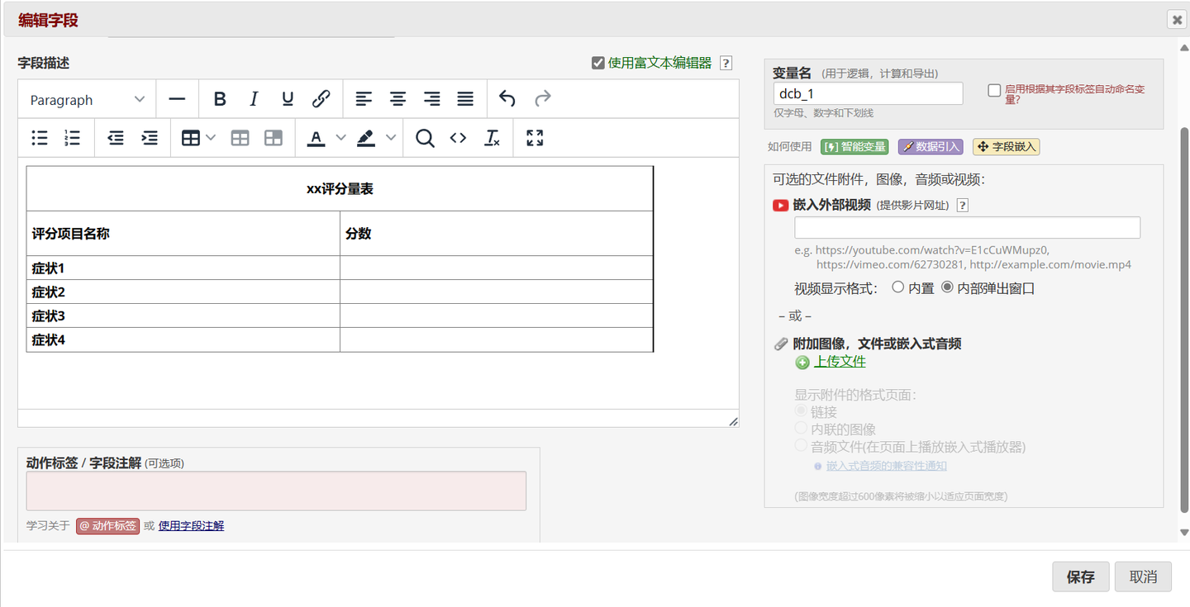Click the source code view icon
Image resolution: width=1190 pixels, height=607 pixels.
[458, 138]
